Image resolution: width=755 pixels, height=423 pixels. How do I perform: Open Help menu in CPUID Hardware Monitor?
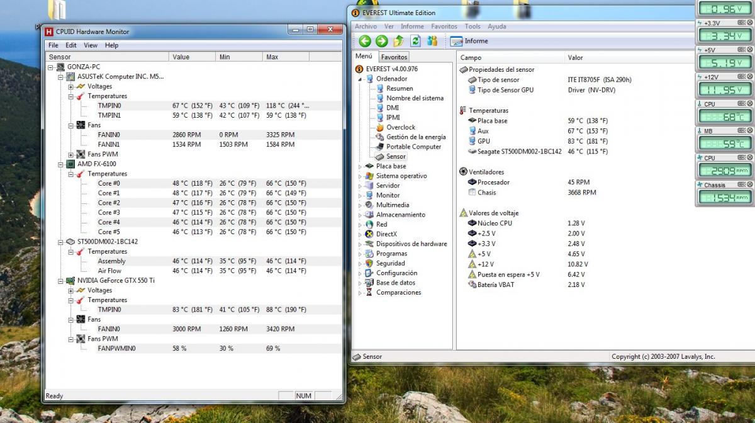tap(111, 45)
